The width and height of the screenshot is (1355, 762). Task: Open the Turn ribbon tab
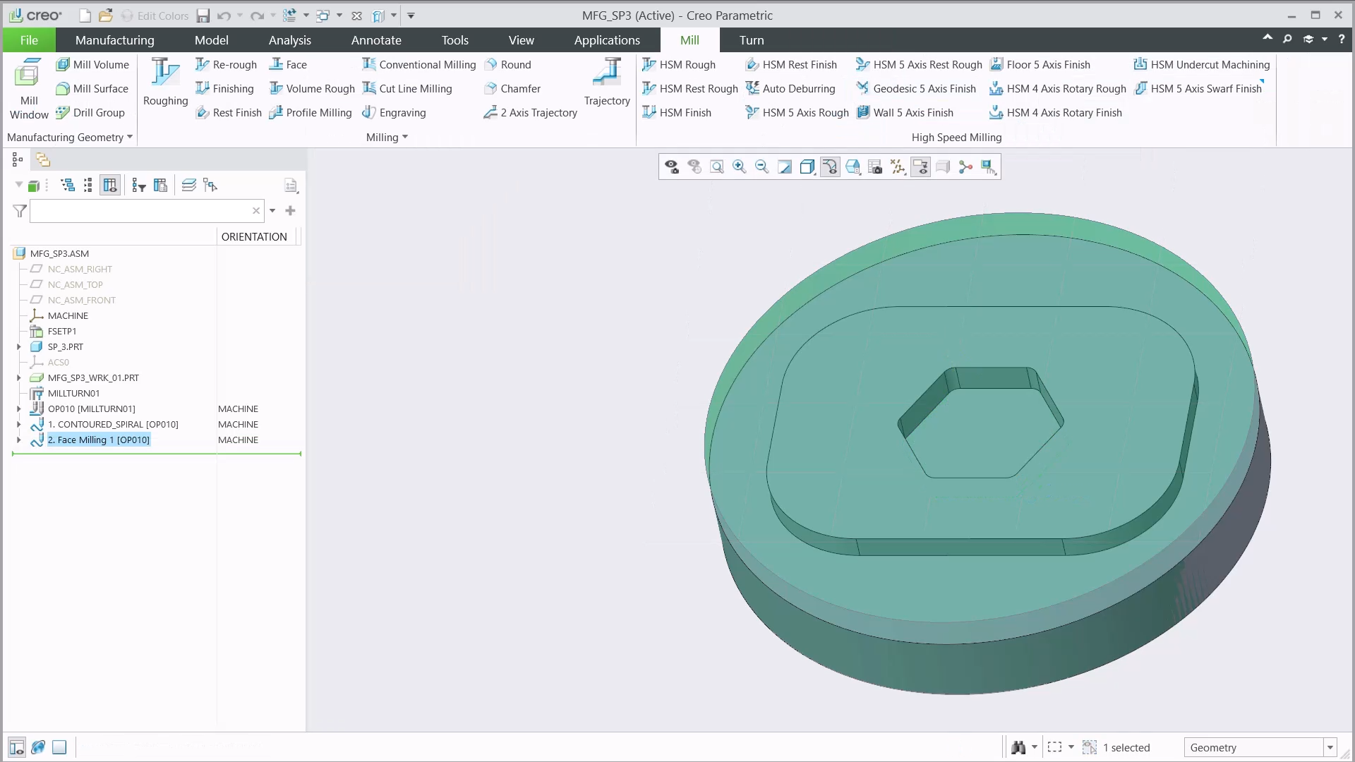pyautogui.click(x=752, y=40)
